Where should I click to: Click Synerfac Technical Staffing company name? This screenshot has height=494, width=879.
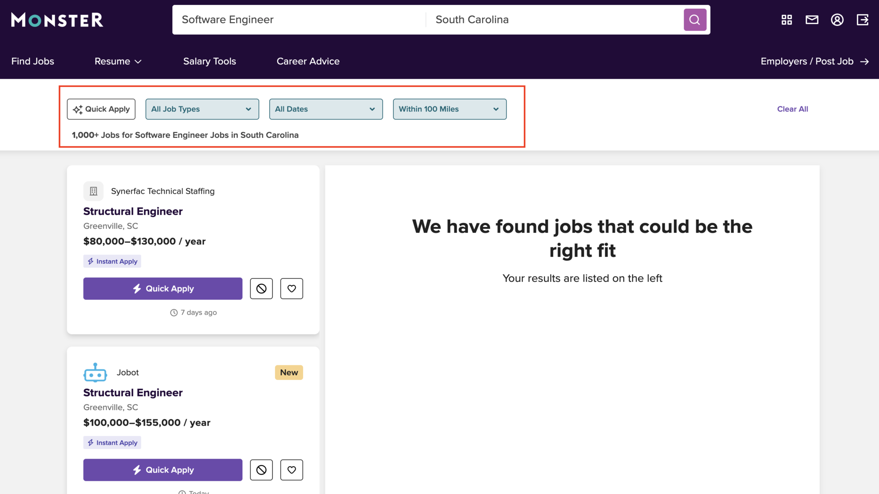(163, 191)
